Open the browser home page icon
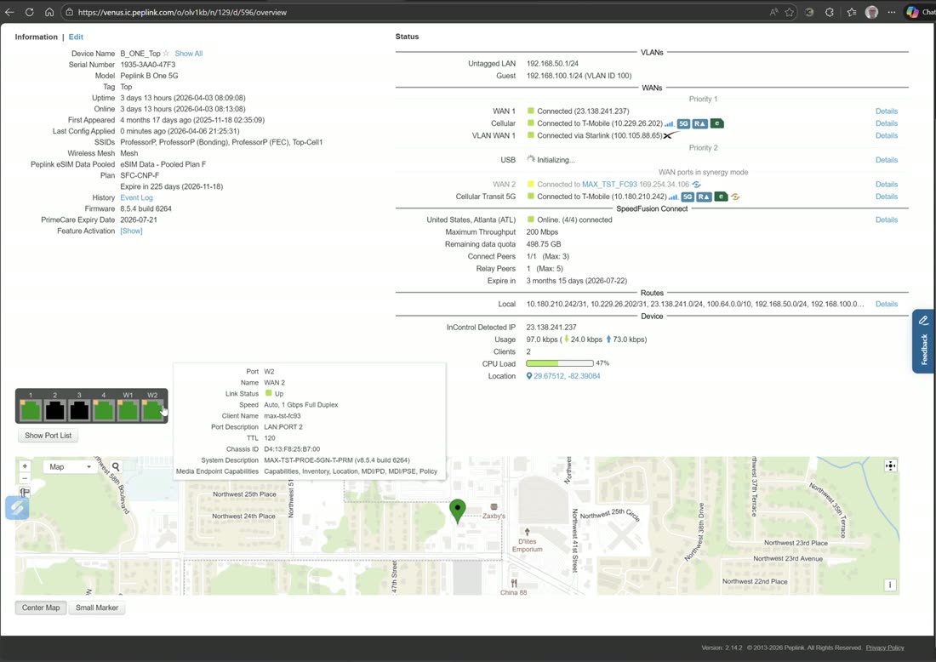 [x=49, y=12]
